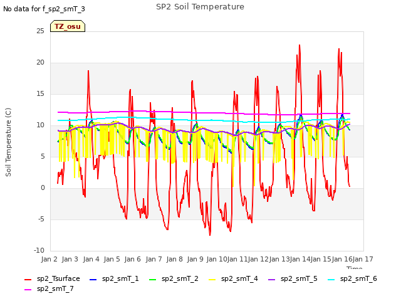401x301 pixels.
Task: Toggle the sp2_smT_4 legend entry
Action: click(x=233, y=278)
